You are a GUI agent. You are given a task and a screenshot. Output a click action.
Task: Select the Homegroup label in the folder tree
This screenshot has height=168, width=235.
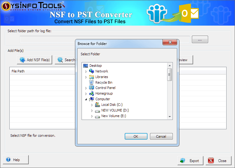click(104, 93)
